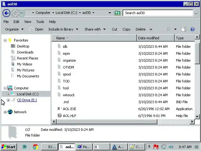
Task: Select the TOD folder icon
Action: (59, 81)
